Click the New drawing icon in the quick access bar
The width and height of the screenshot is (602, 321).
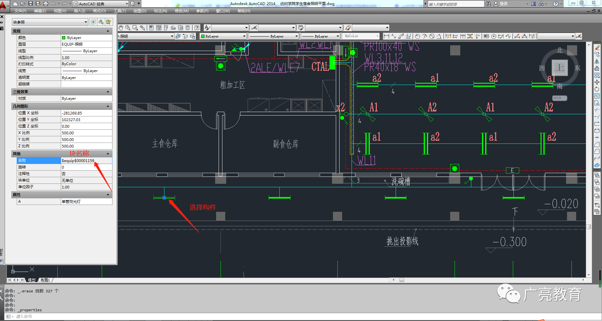[15, 4]
